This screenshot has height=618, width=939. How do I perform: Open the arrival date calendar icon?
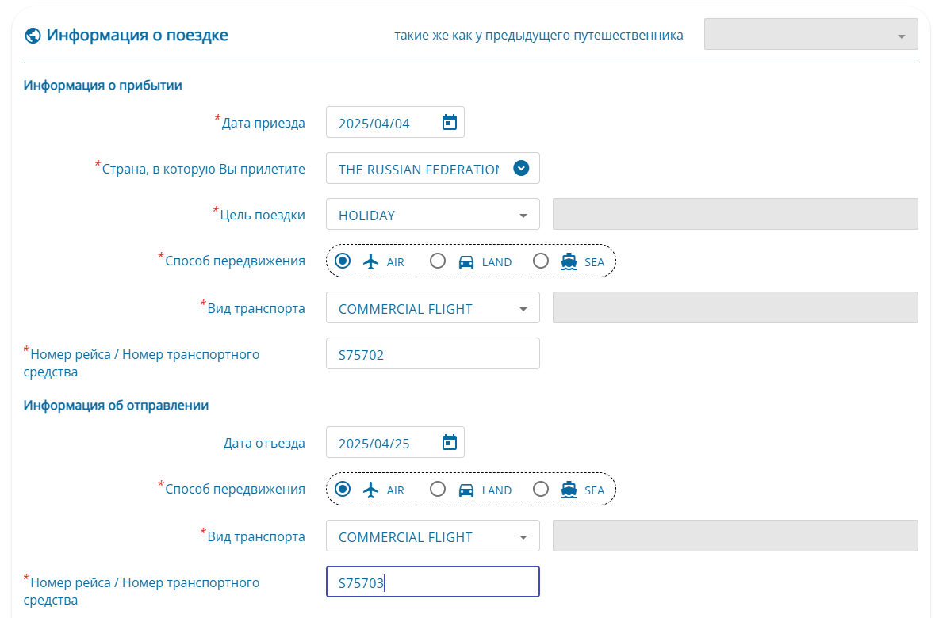[x=449, y=123]
